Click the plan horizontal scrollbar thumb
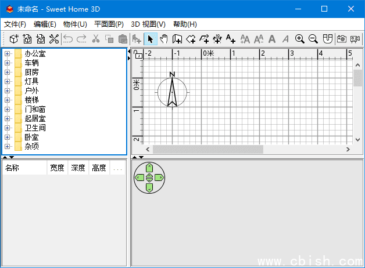This screenshot has height=268, width=365. pyautogui.click(x=207, y=149)
